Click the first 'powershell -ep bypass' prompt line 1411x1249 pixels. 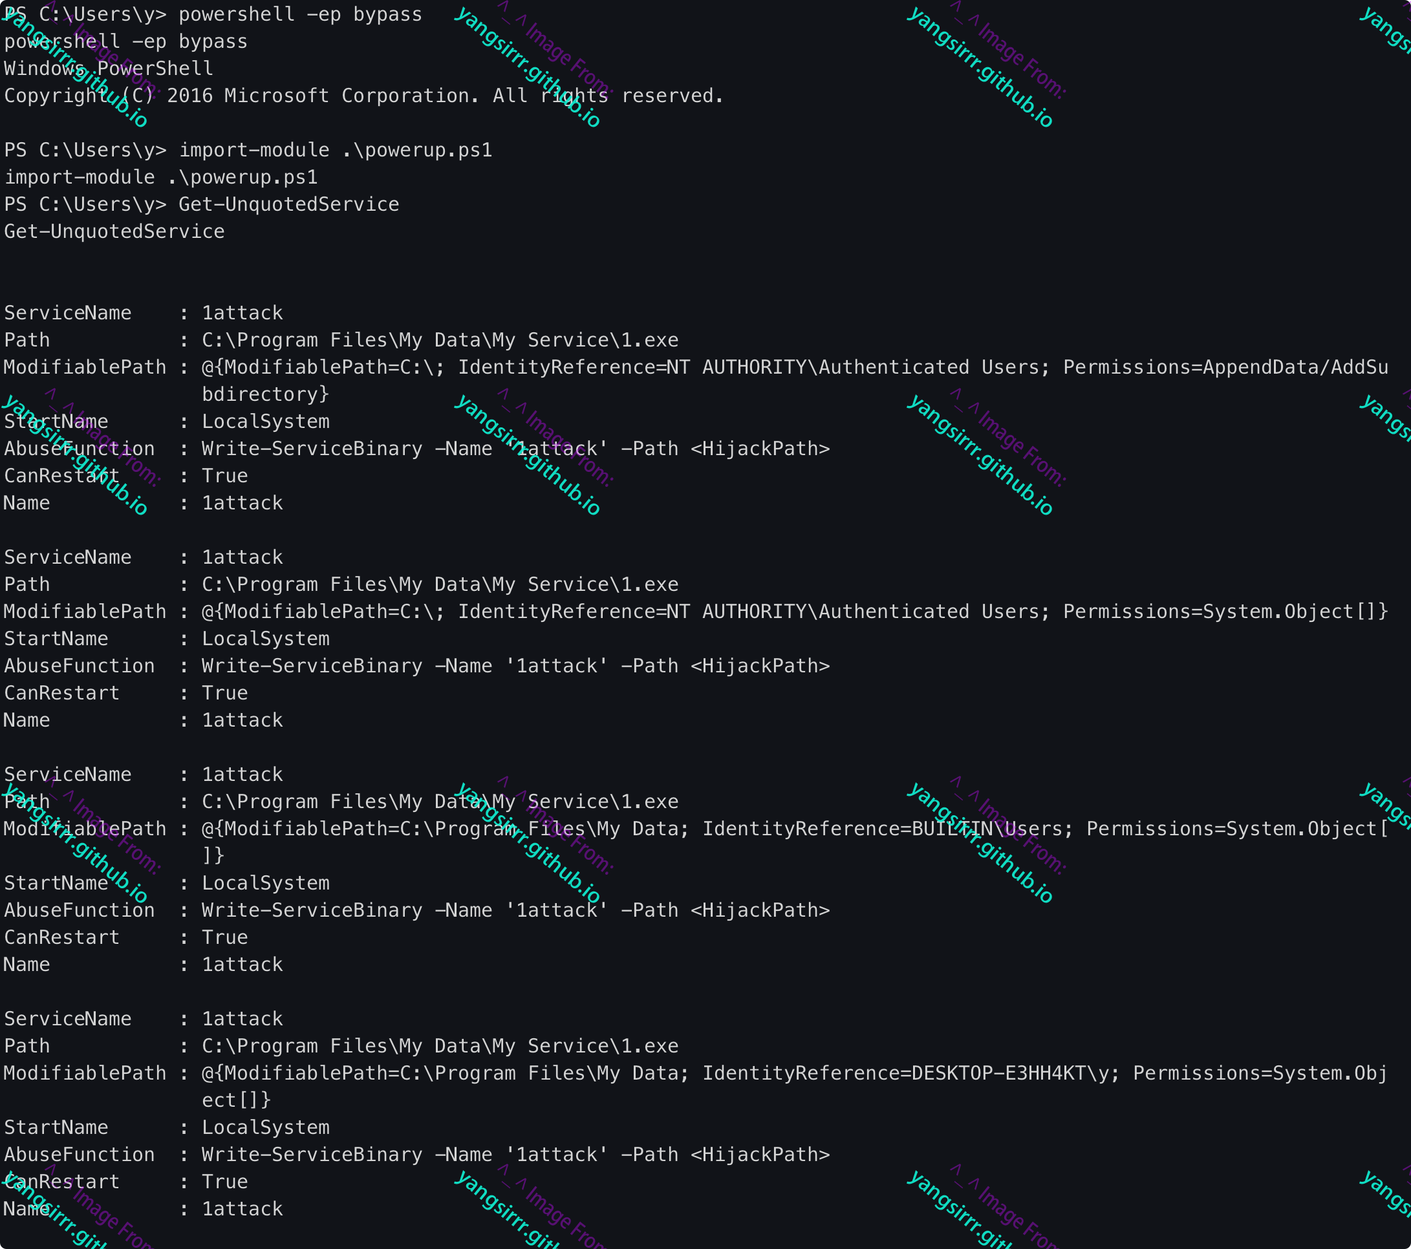click(213, 14)
